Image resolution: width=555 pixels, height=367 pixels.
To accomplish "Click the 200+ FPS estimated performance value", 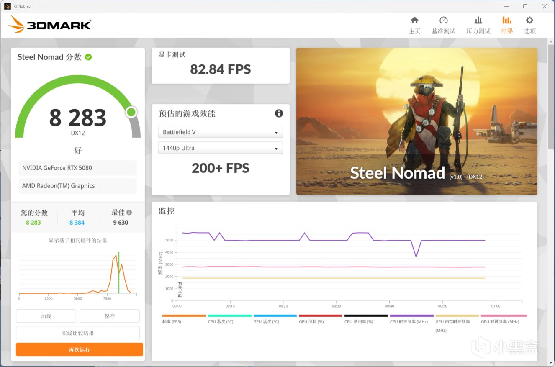I will [x=221, y=168].
